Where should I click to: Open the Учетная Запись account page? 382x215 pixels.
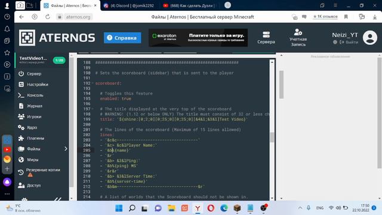(298, 38)
